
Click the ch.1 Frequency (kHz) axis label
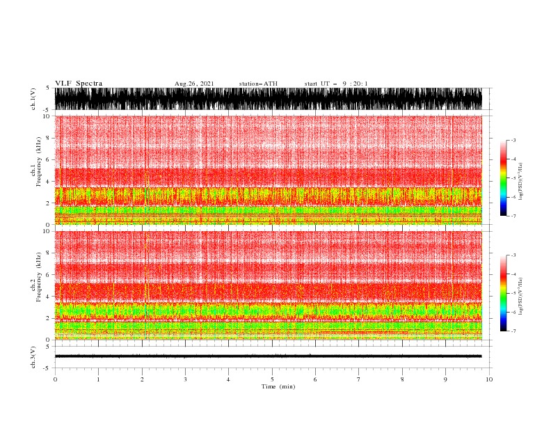coord(36,162)
